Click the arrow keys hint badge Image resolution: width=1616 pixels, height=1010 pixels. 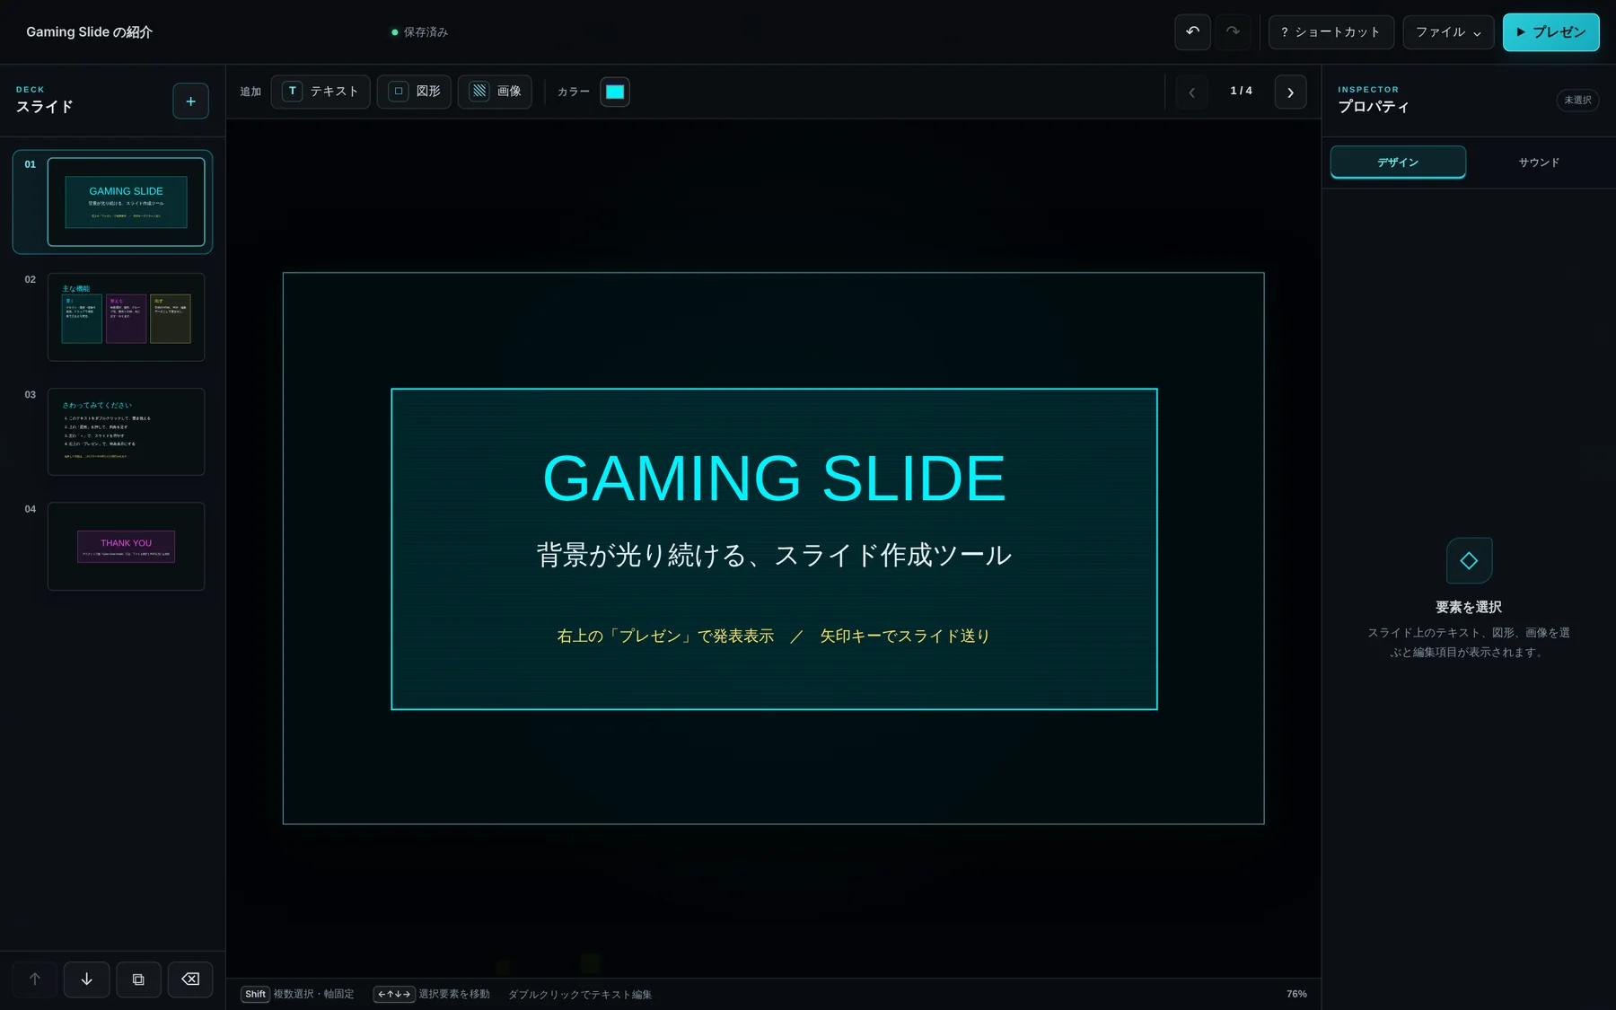393,995
